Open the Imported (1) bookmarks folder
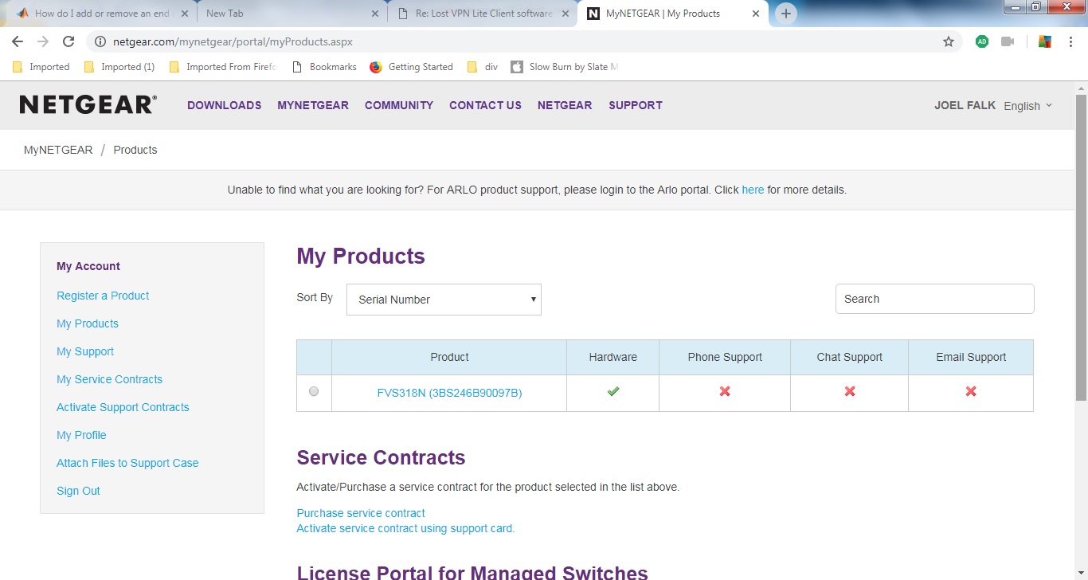Image resolution: width=1088 pixels, height=580 pixels. coord(119,67)
